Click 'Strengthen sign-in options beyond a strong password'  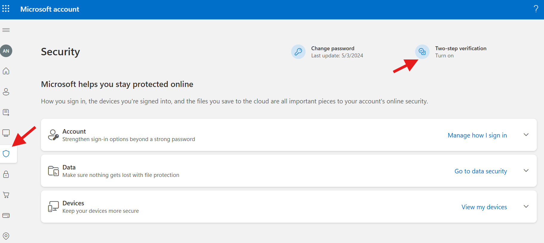pyautogui.click(x=129, y=139)
